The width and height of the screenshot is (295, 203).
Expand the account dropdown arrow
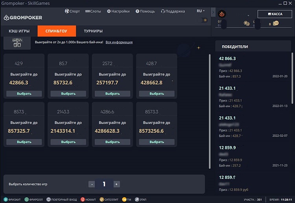[x=248, y=16]
